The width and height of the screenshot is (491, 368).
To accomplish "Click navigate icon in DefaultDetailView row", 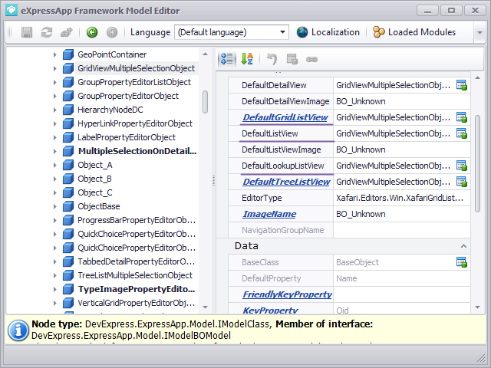I will tap(462, 85).
